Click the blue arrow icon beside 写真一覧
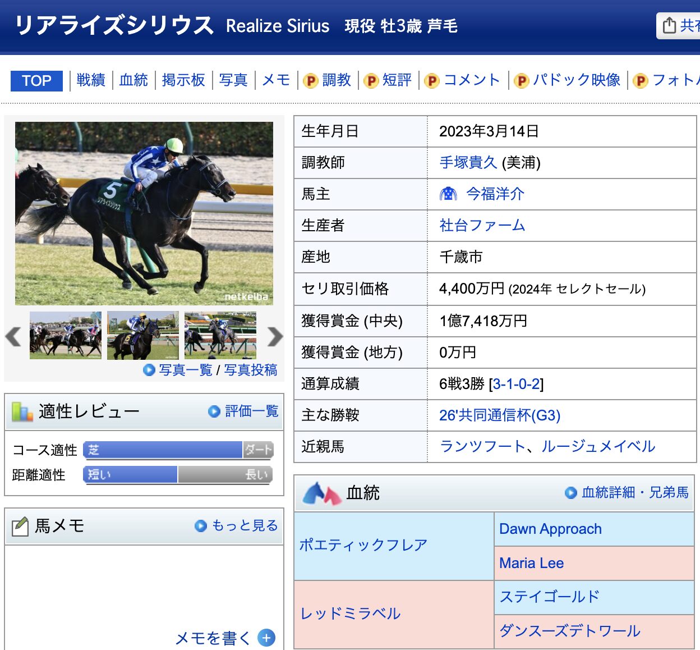Viewport: 700px width, 650px height. (149, 370)
